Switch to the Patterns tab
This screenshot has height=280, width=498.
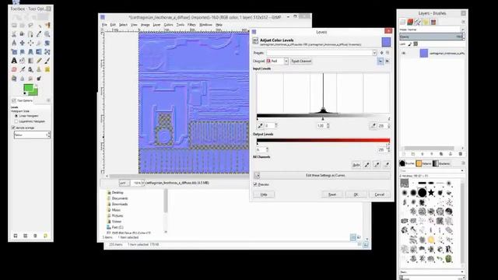pos(423,163)
